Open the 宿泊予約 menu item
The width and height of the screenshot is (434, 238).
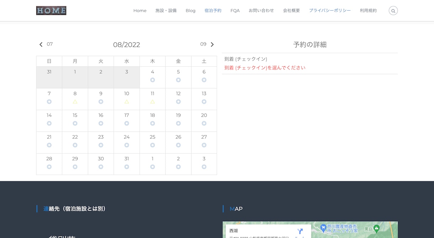point(213,11)
